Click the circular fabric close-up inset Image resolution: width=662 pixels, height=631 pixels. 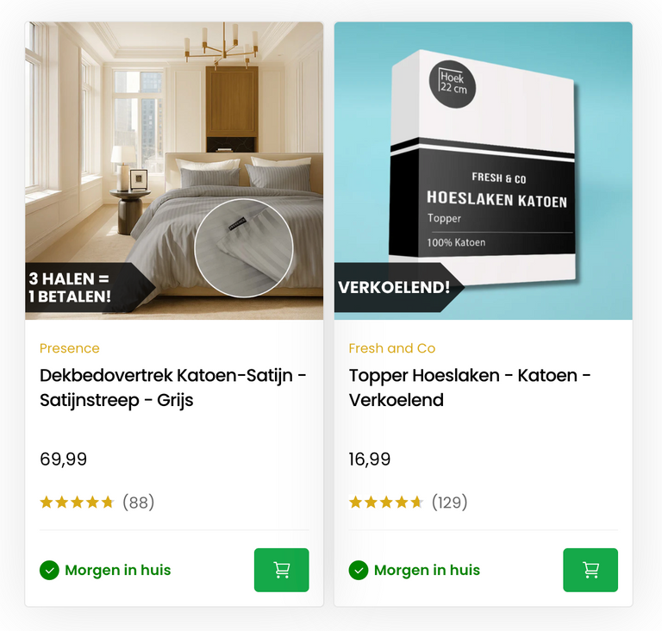tap(244, 248)
